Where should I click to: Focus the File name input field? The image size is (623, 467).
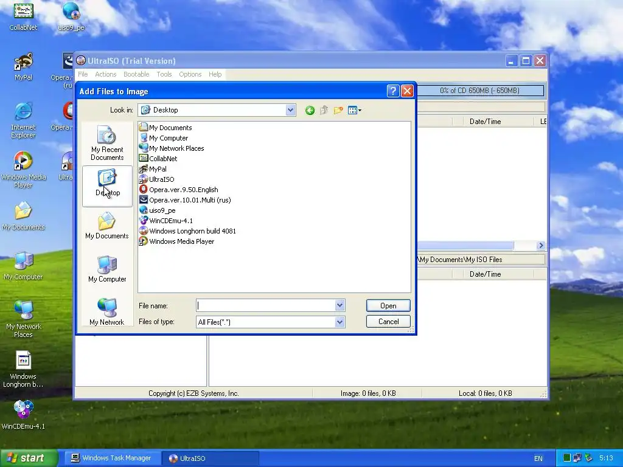(266, 305)
